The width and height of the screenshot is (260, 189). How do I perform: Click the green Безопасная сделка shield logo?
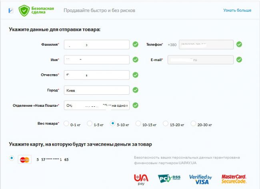25,10
